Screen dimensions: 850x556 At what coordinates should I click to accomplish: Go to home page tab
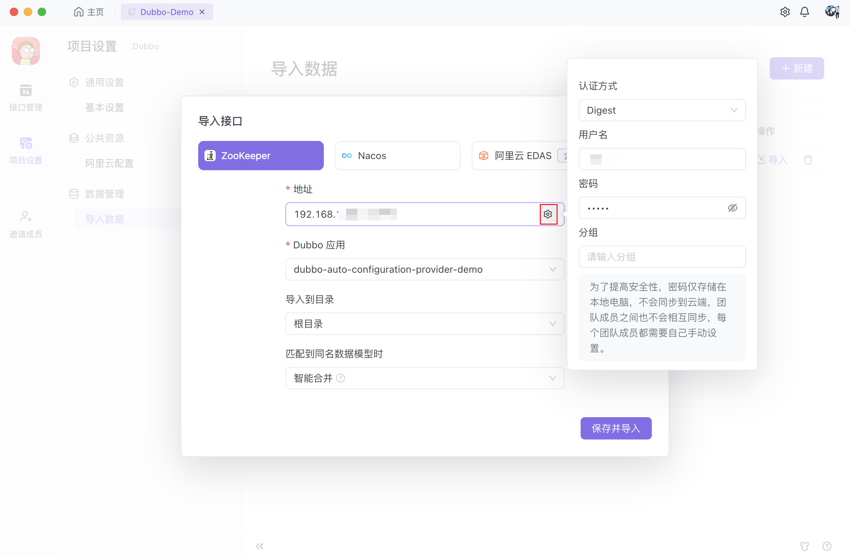pyautogui.click(x=89, y=12)
